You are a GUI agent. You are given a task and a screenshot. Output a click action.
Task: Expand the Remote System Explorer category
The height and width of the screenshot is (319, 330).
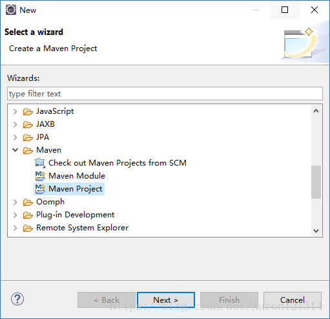(x=15, y=228)
